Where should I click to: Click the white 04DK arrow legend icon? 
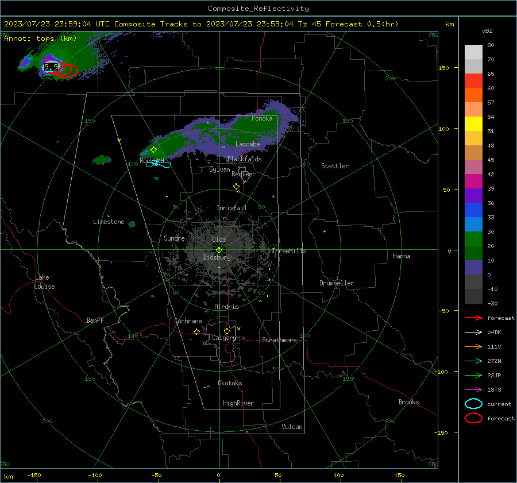473,333
